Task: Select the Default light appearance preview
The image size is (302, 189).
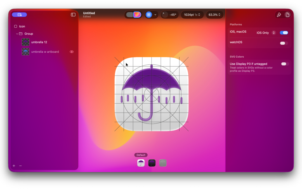Action: point(141,163)
